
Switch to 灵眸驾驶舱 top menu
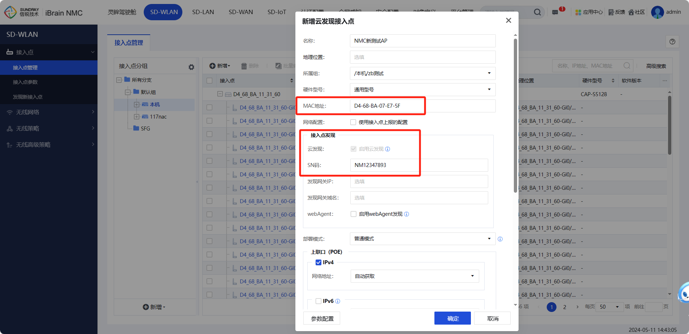[122, 12]
